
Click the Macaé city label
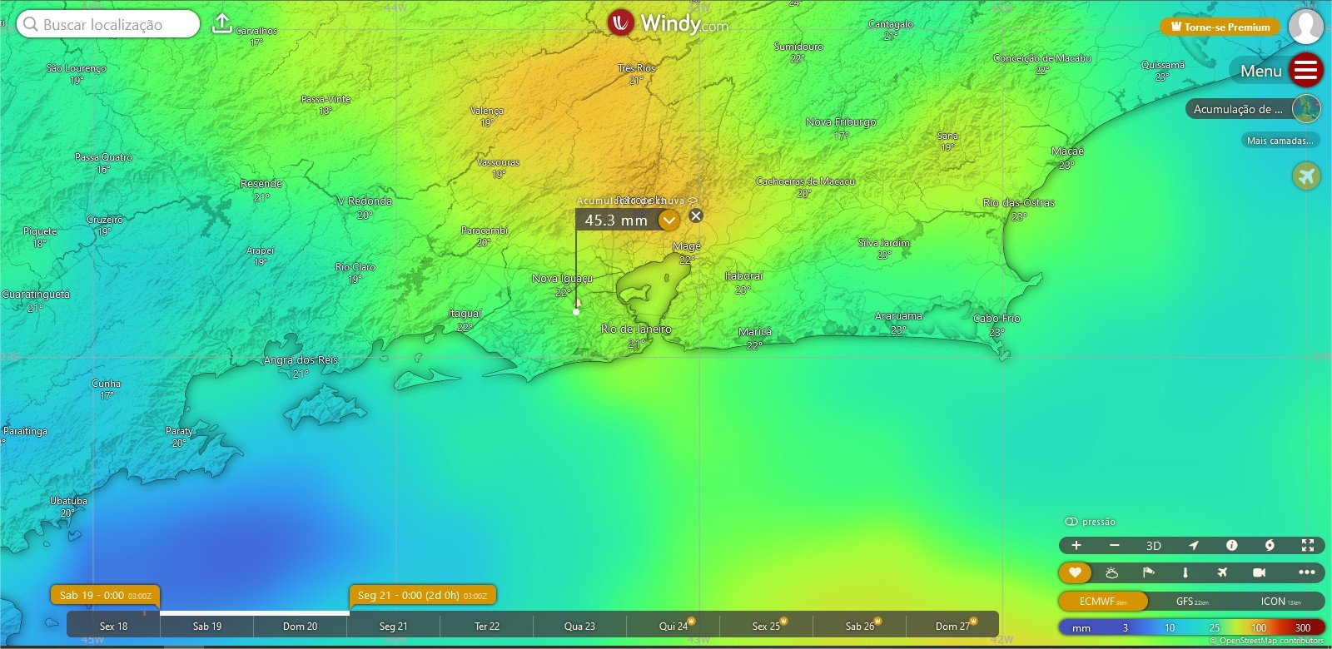tap(1067, 151)
